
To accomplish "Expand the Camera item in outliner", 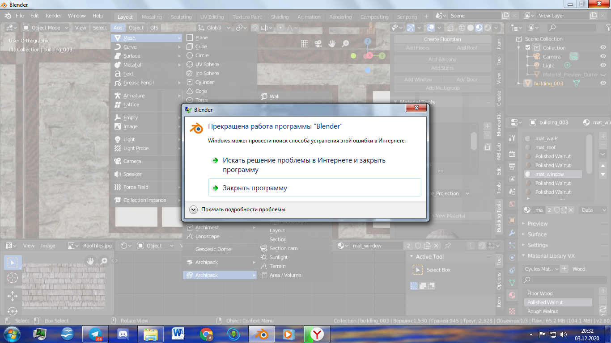I will 527,57.
